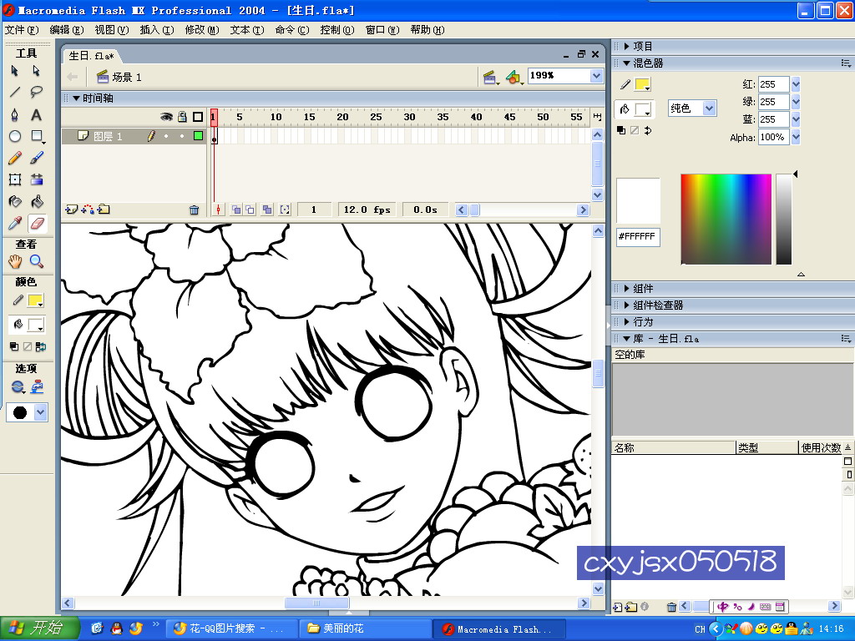
Task: Toggle Onion Skin Outlines in timeline
Action: (250, 209)
